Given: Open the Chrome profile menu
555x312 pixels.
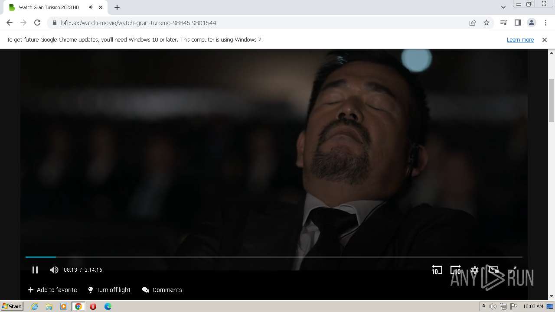Looking at the screenshot, I should [532, 23].
